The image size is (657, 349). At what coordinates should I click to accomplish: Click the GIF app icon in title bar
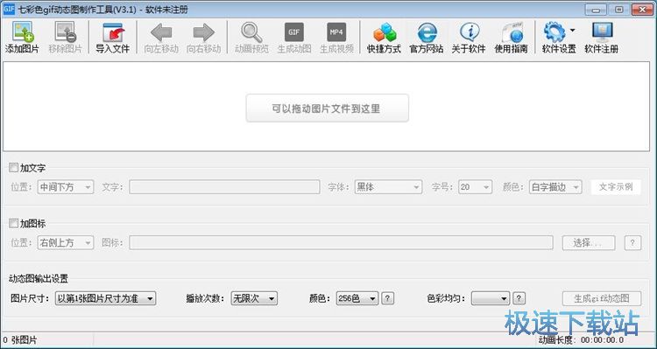point(9,9)
